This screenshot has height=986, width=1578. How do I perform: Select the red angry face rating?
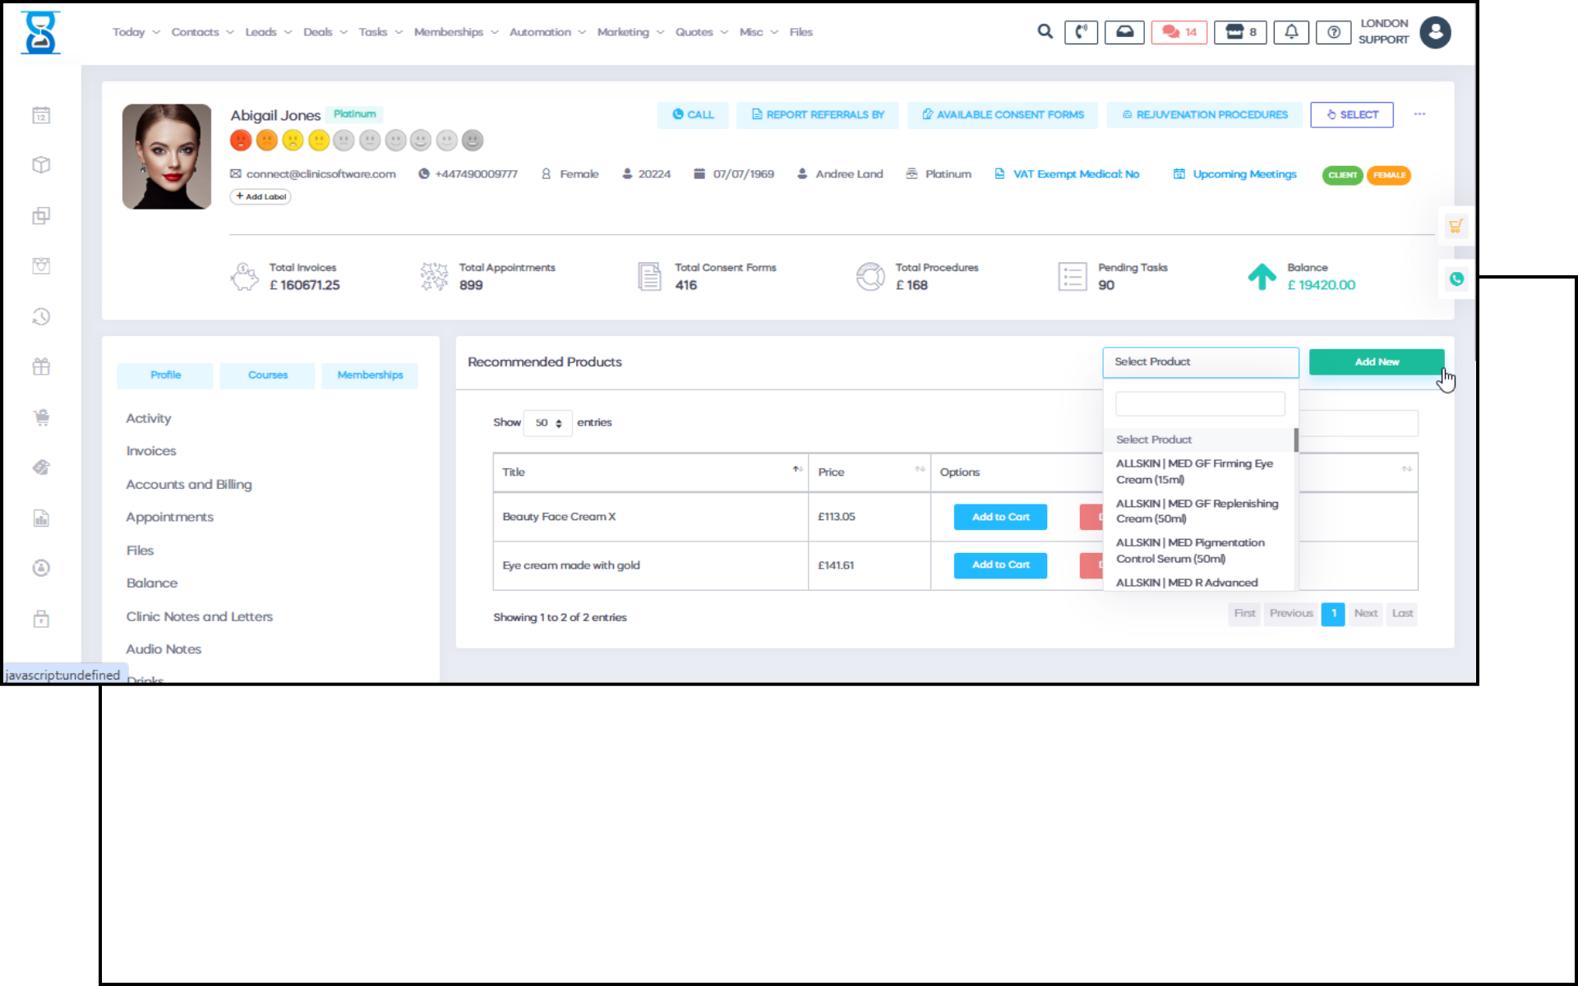pos(241,141)
